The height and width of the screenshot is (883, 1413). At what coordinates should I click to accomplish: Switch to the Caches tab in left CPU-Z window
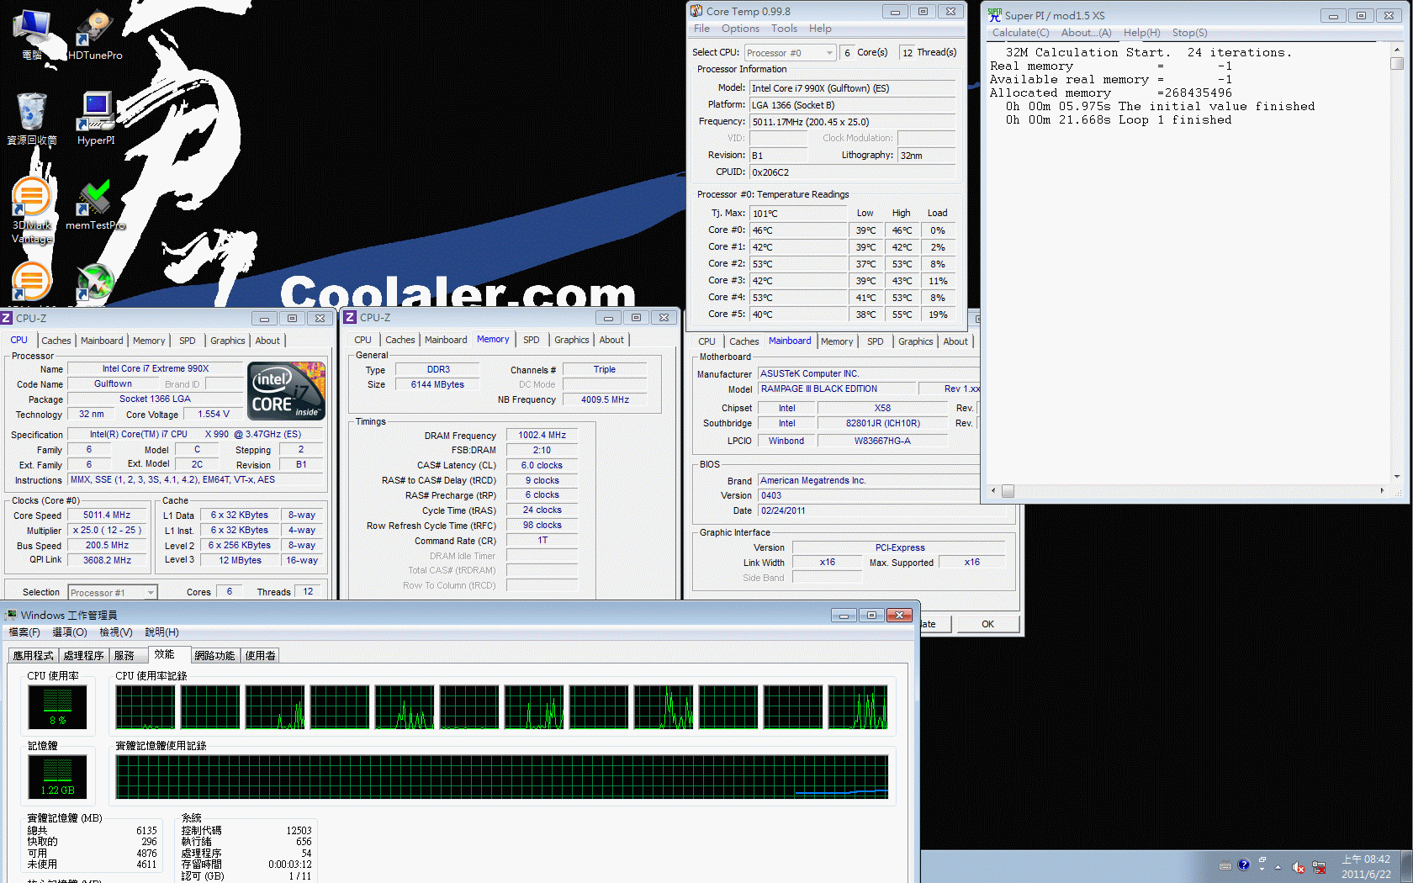(56, 341)
